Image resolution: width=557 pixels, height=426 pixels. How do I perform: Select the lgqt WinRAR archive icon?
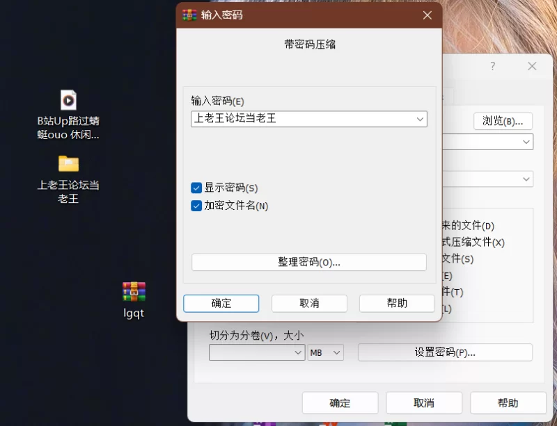click(x=134, y=292)
